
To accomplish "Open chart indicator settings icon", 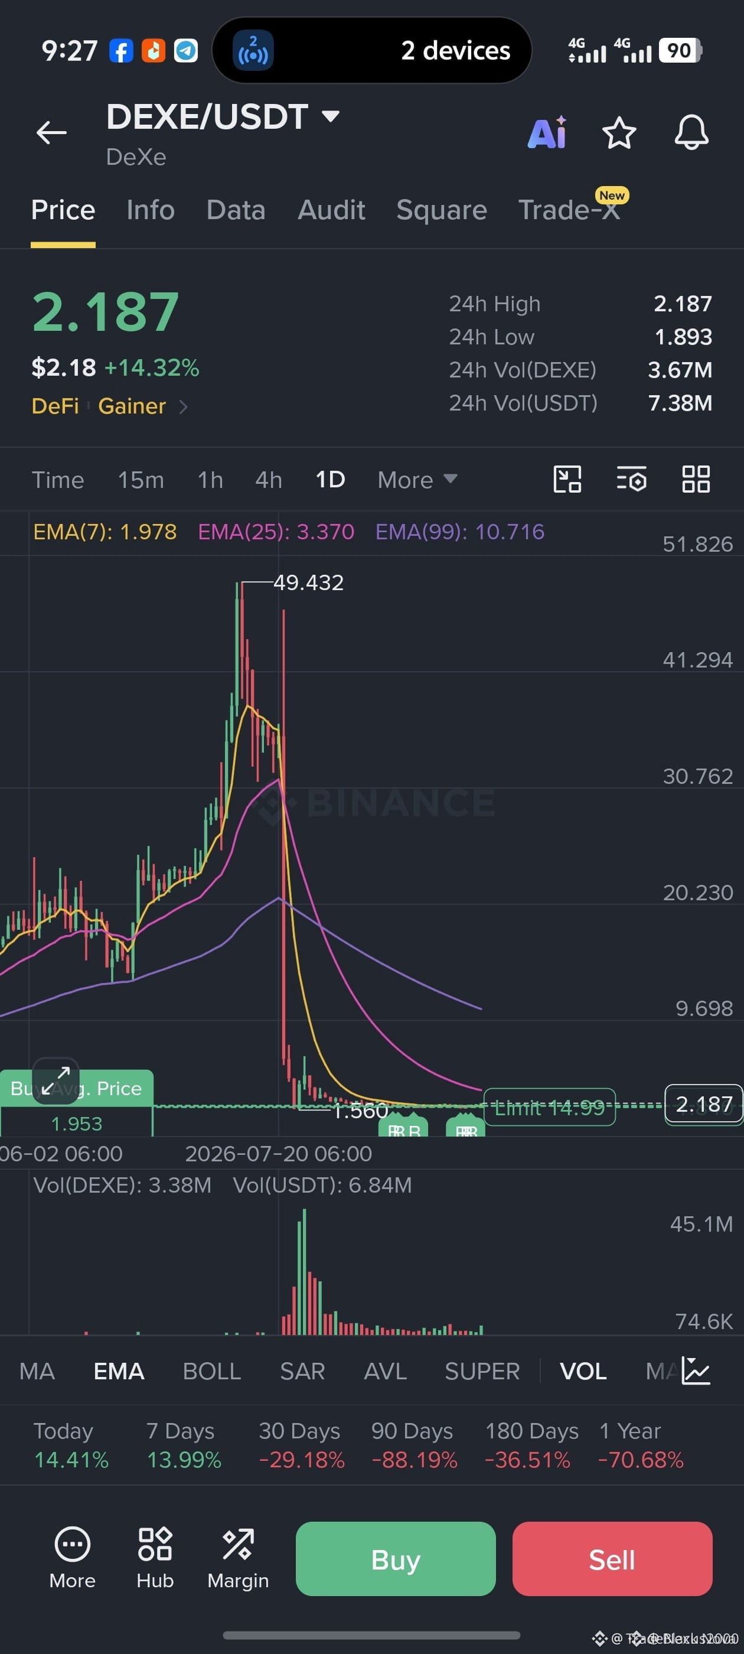I will pyautogui.click(x=632, y=479).
